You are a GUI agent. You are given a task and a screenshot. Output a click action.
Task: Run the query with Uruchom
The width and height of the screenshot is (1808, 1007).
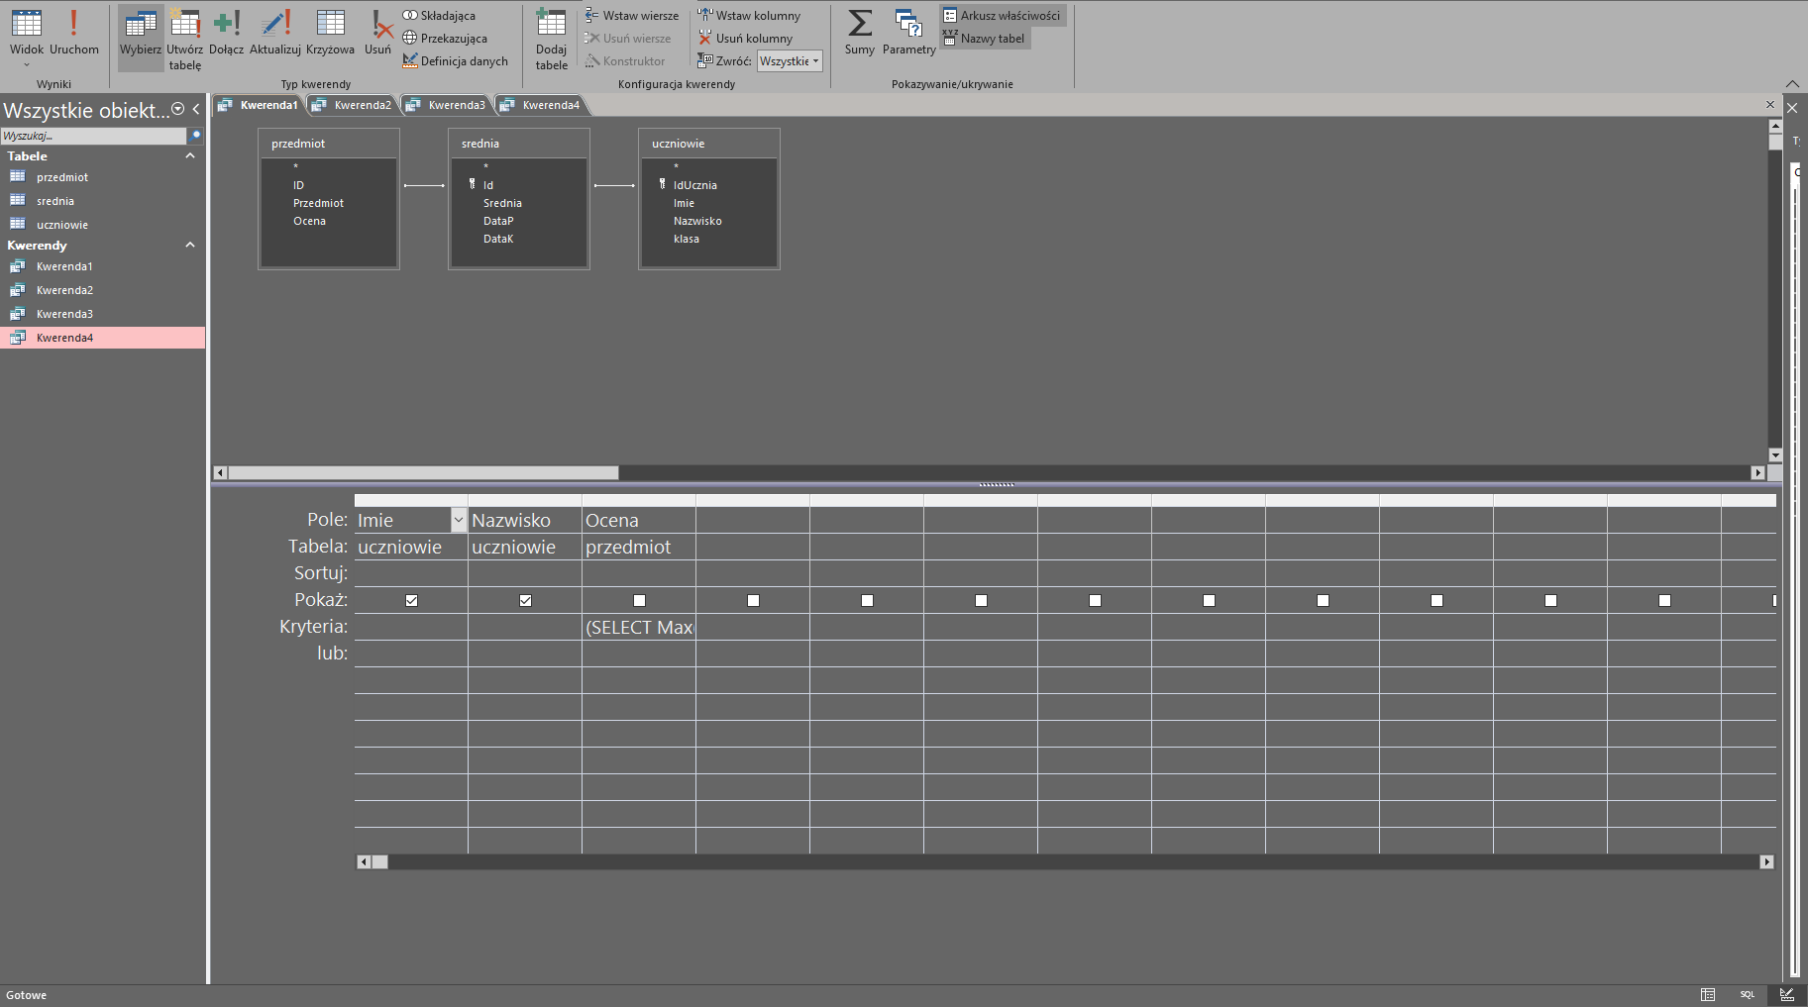click(x=73, y=33)
